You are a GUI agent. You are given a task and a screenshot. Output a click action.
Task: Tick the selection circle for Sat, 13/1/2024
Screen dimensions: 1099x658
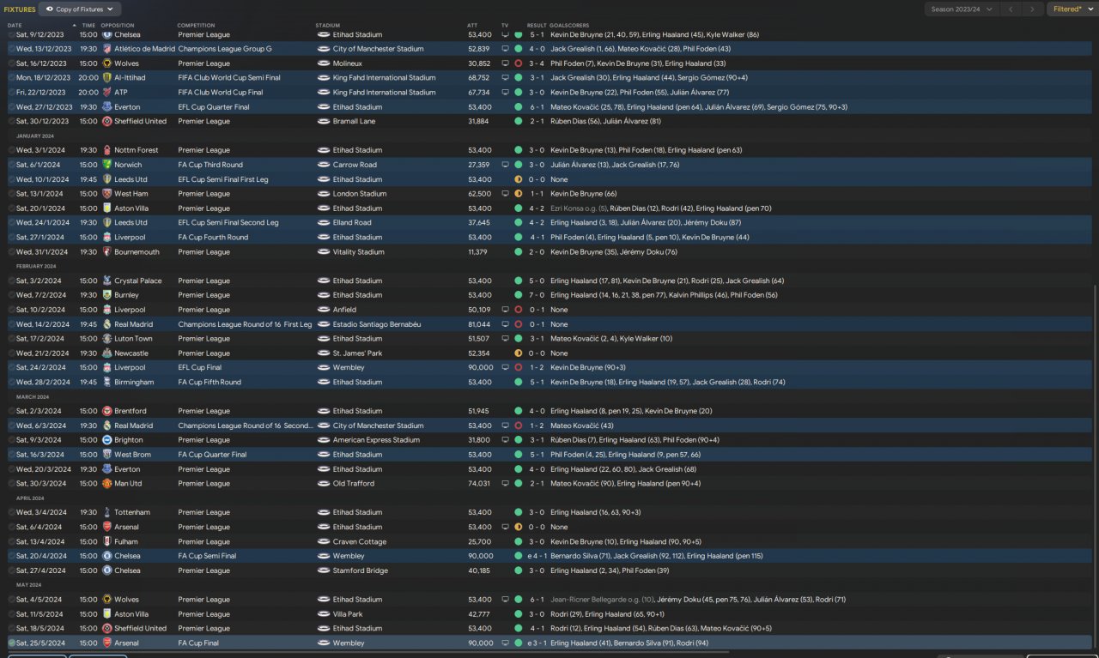pyautogui.click(x=12, y=194)
